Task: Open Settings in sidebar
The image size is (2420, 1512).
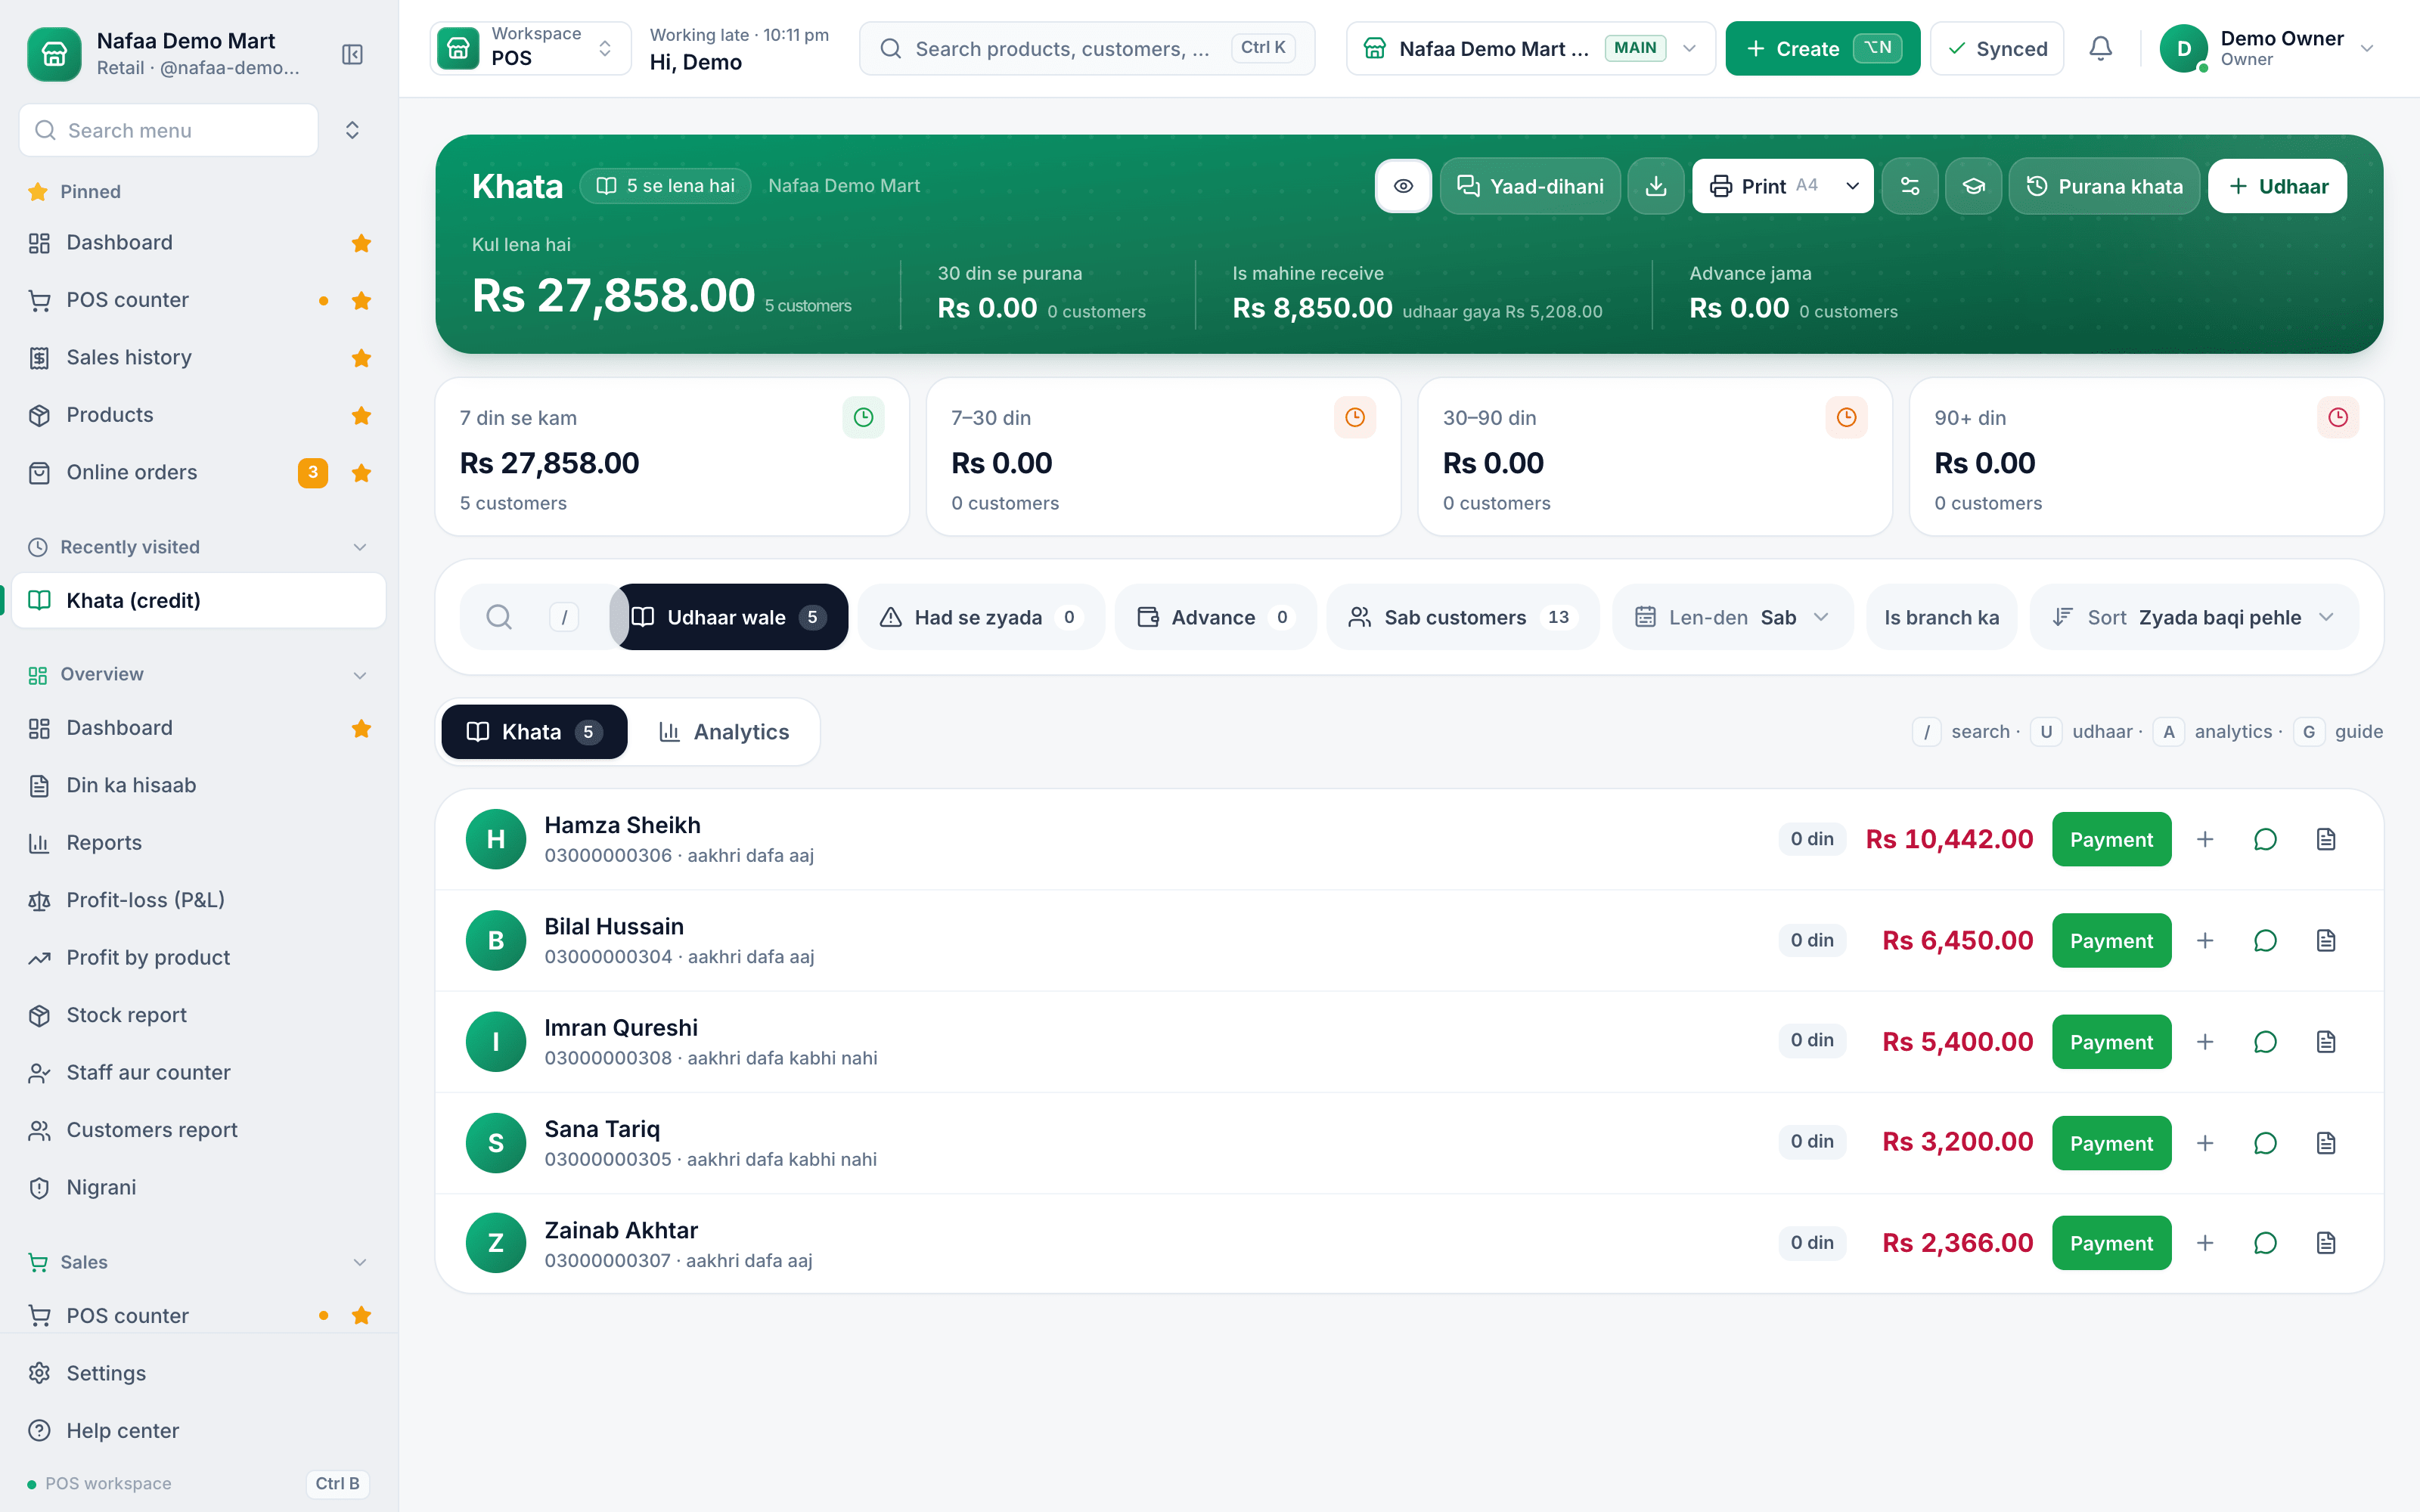Action: (198, 1373)
